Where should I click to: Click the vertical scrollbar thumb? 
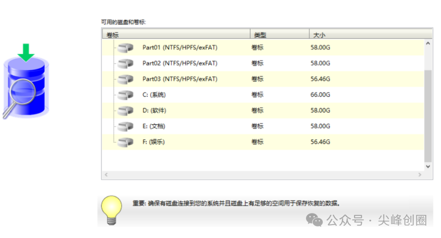pyautogui.click(x=428, y=116)
